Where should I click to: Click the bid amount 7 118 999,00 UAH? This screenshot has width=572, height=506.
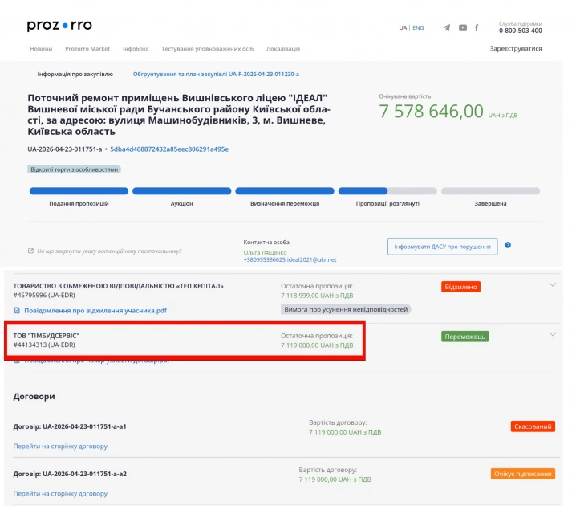(x=317, y=296)
